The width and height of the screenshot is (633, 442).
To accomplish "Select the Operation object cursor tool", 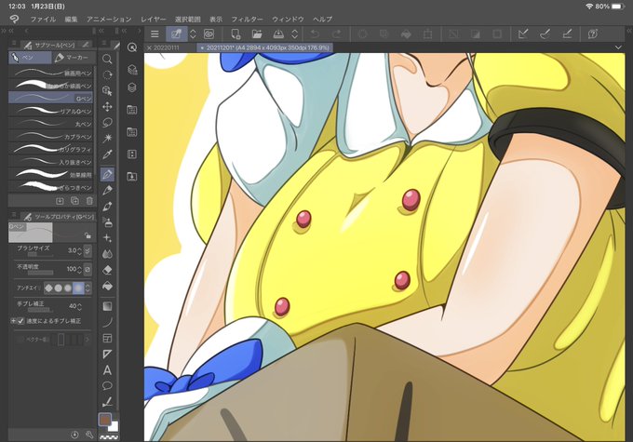I will click(x=107, y=90).
